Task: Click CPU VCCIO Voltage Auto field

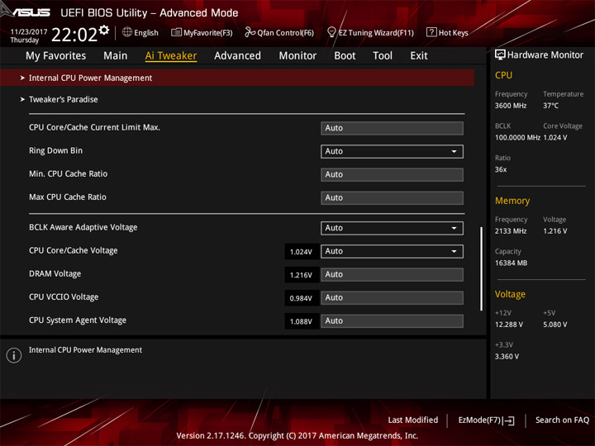Action: tap(392, 297)
